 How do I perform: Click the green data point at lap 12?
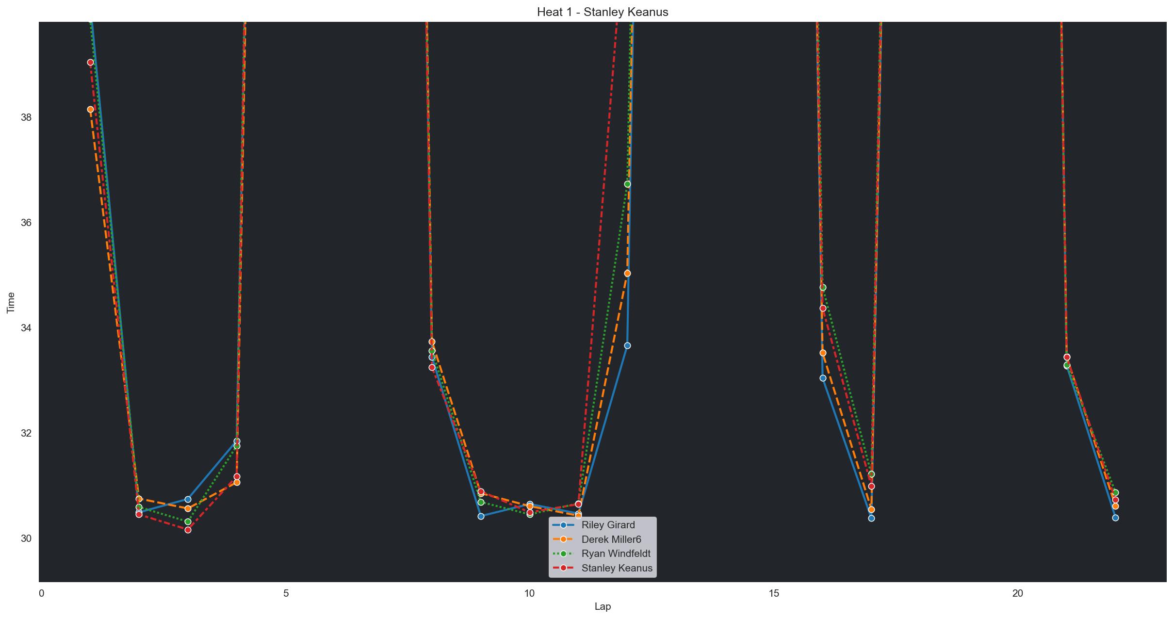coord(627,184)
